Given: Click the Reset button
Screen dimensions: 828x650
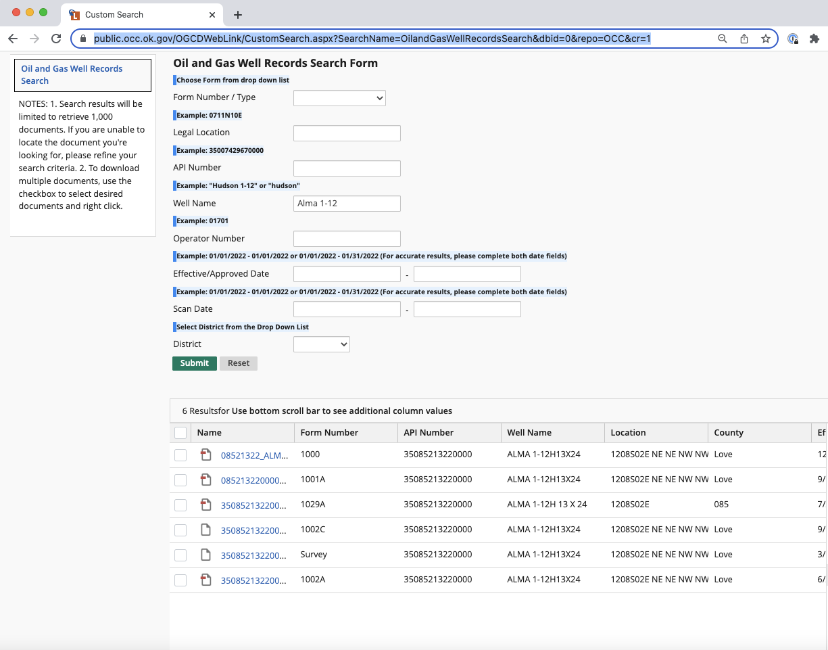Looking at the screenshot, I should (239, 363).
